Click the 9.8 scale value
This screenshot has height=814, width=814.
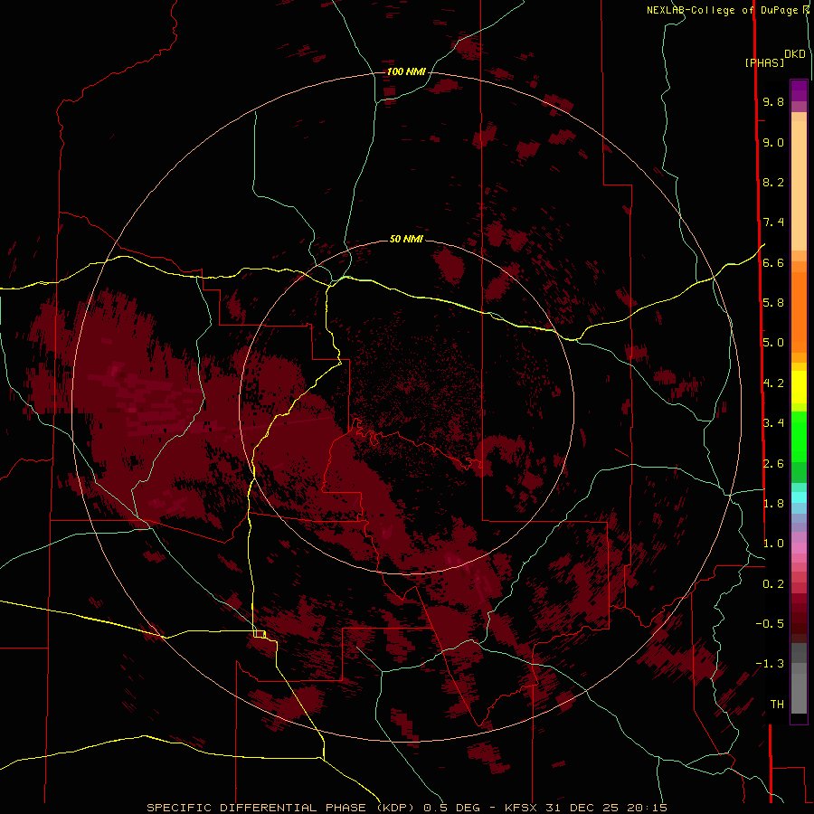point(773,101)
